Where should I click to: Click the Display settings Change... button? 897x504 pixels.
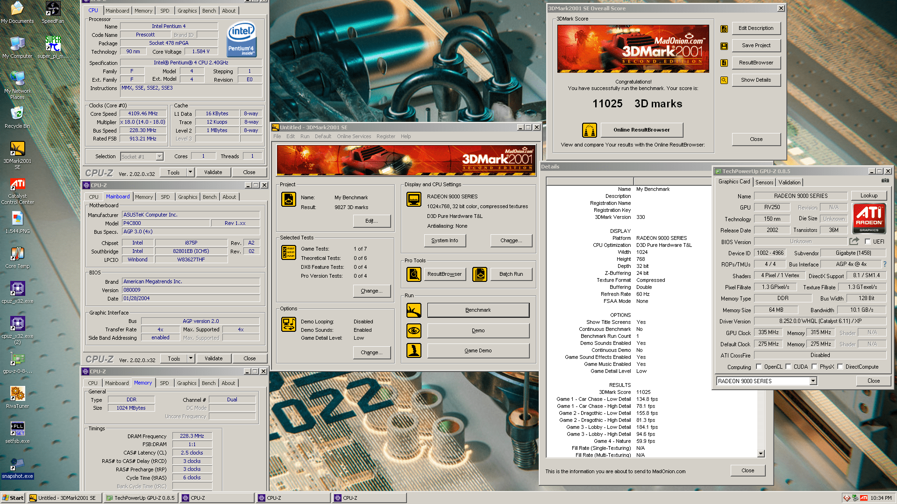coord(511,241)
